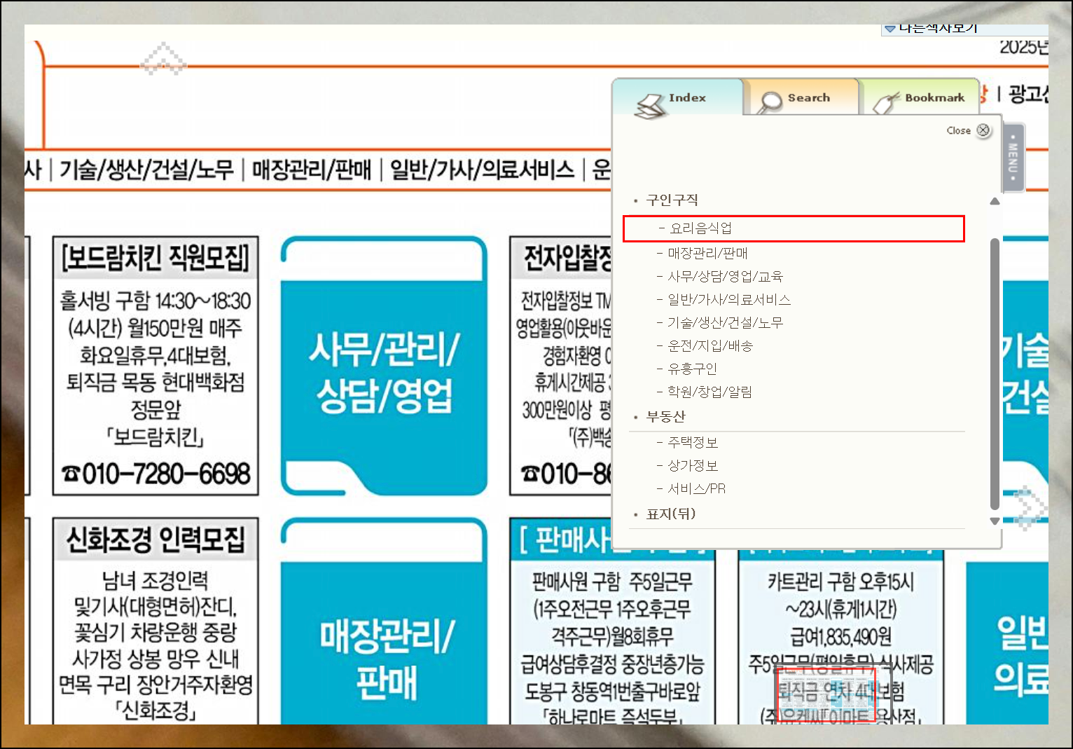Open the Search tab
Viewport: 1073px width, 749px height.
[x=801, y=97]
